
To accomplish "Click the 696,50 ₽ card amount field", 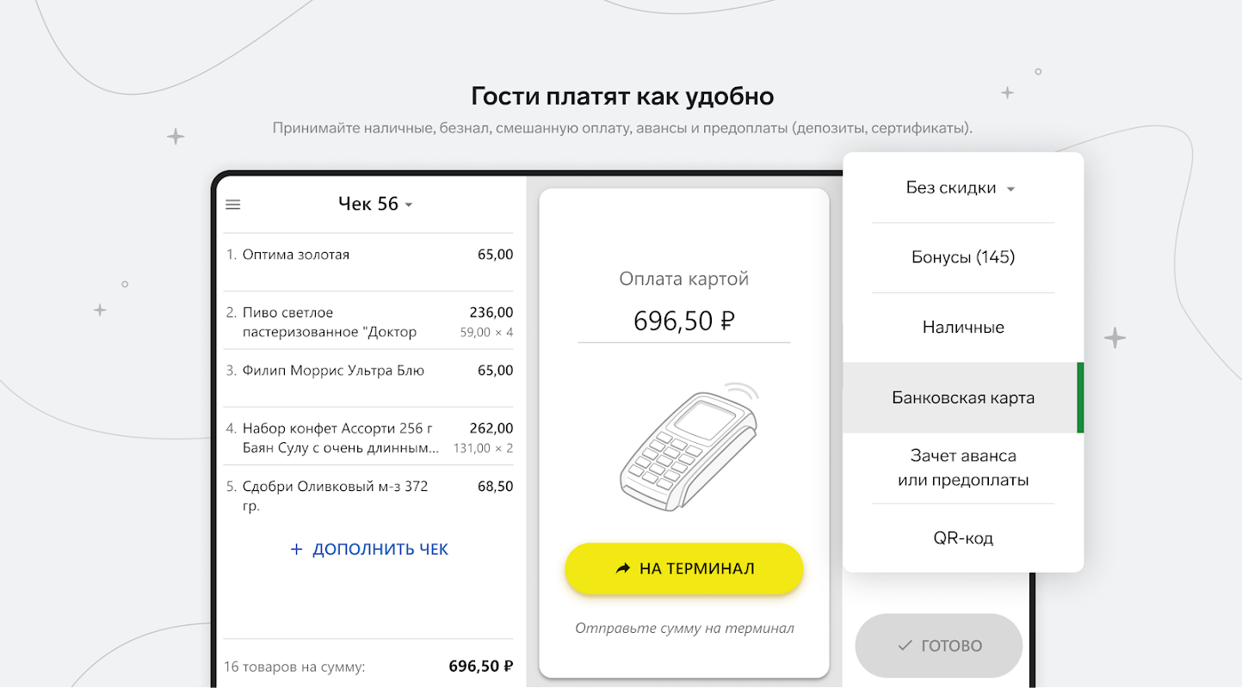I will 683,322.
